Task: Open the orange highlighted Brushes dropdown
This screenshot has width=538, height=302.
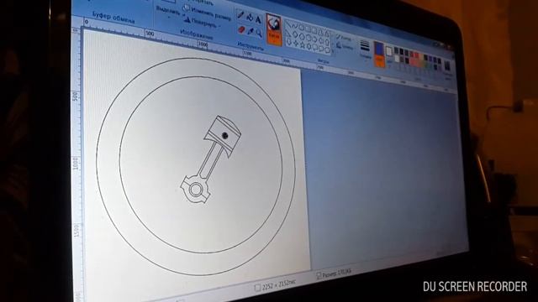Action: click(x=274, y=30)
